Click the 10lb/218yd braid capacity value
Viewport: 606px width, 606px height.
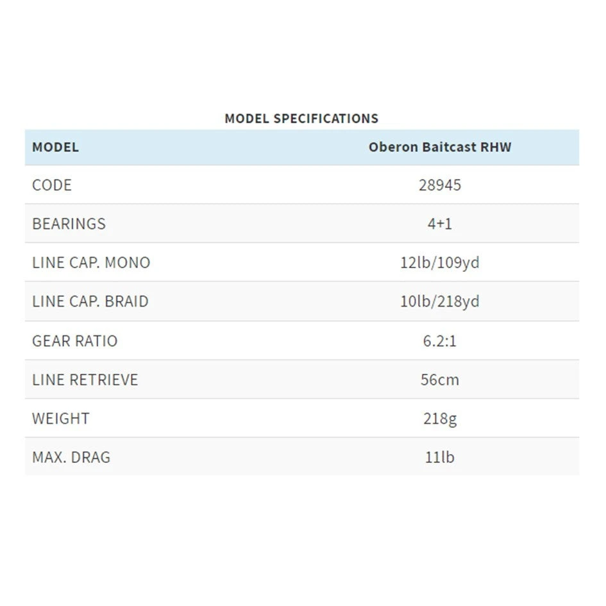tap(440, 301)
